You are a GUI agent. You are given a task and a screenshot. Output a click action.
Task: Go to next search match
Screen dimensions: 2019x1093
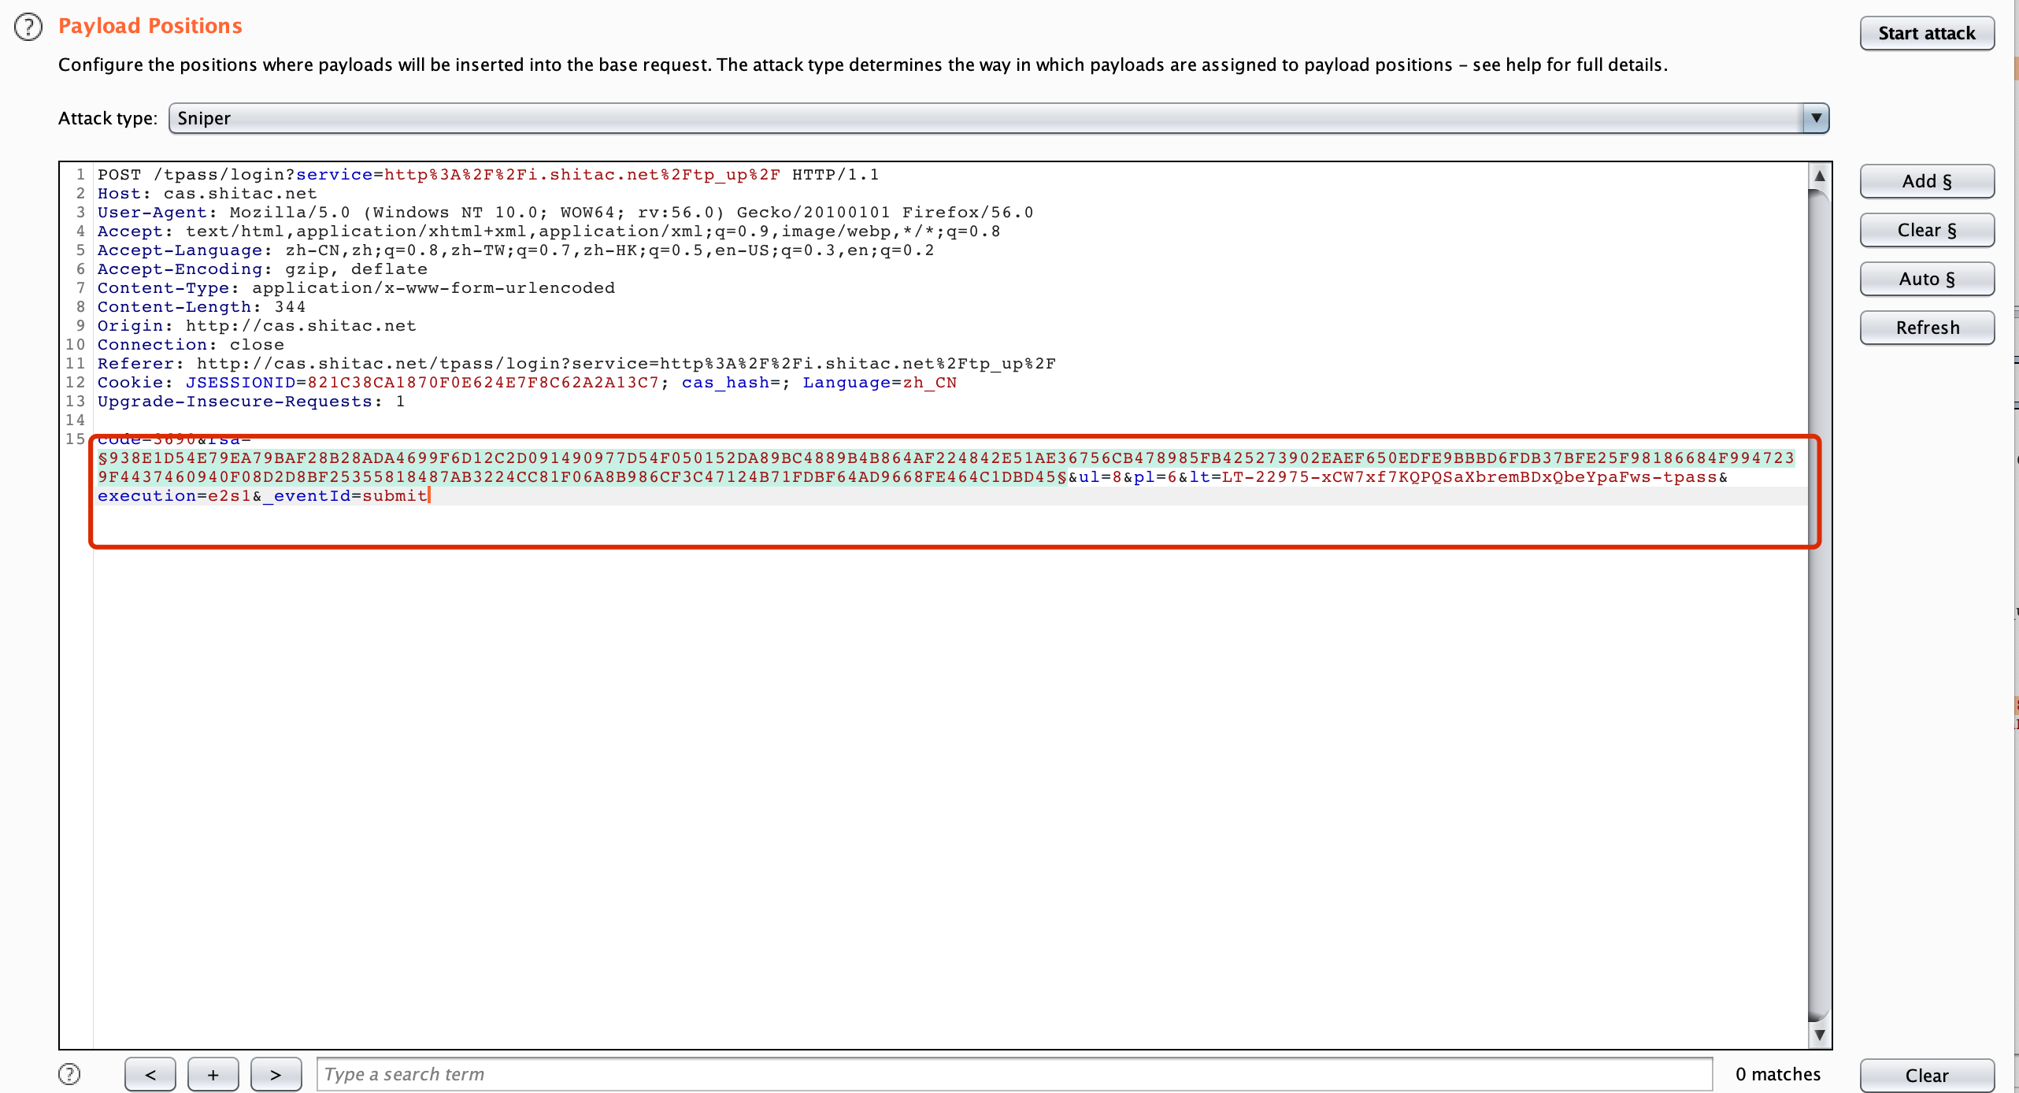[276, 1074]
